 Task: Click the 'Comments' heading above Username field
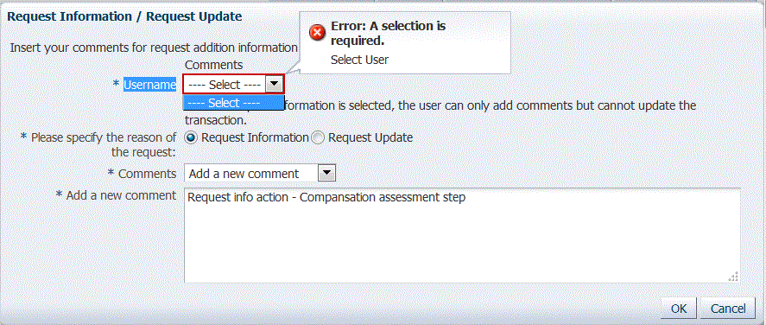pyautogui.click(x=214, y=65)
